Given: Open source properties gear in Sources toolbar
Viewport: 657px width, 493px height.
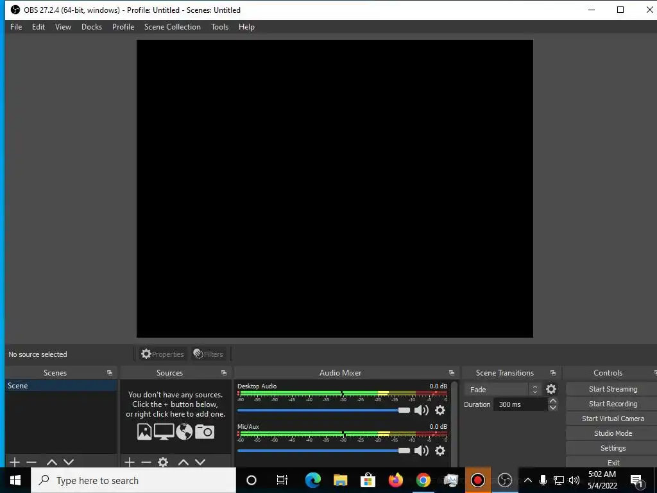Looking at the screenshot, I should click(x=163, y=462).
